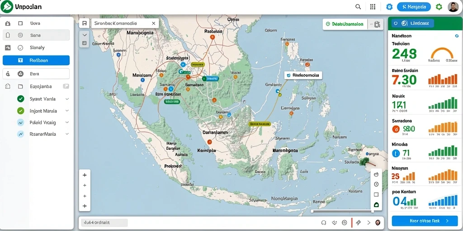Select the highlighted Reibsen sidebar item

36,60
